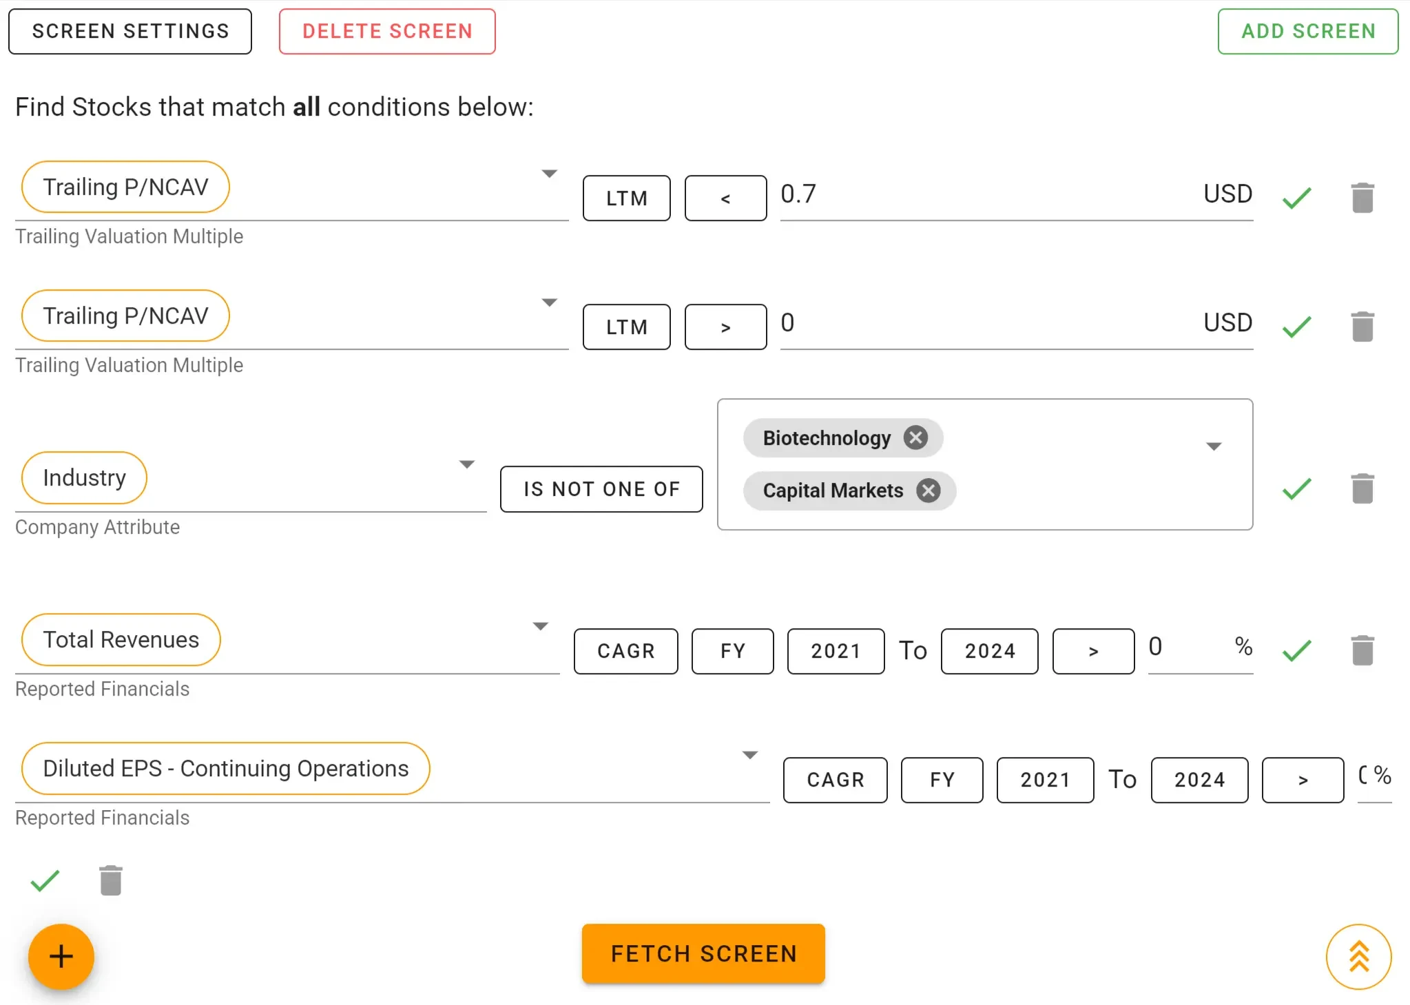This screenshot has width=1410, height=1005.
Task: Toggle the check on Total Revenues condition
Action: pos(1296,651)
